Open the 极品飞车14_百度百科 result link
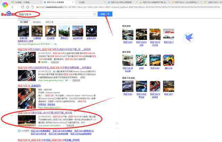Viewport: 222px width, 142px height. pyautogui.click(x=29, y=86)
